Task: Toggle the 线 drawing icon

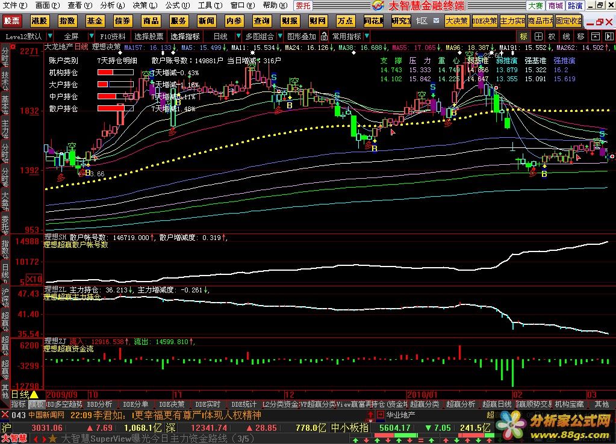Action: click(566, 37)
